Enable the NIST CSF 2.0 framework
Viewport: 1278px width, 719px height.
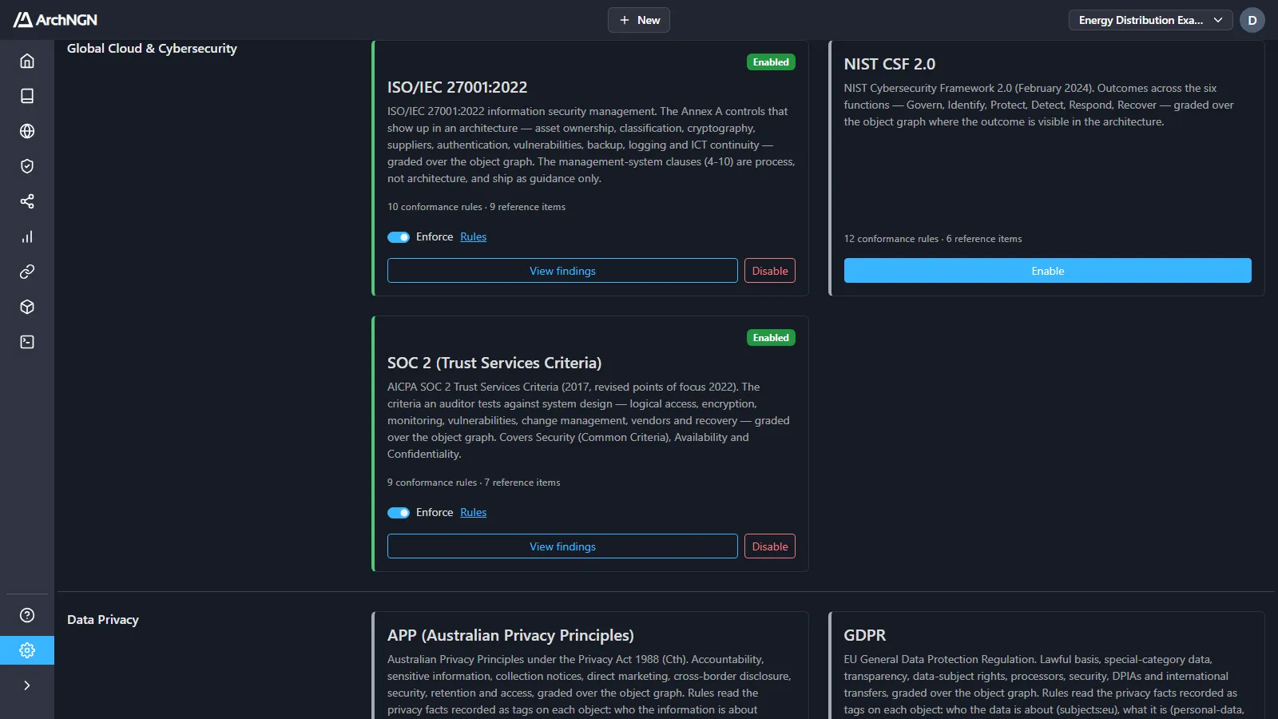coord(1048,271)
